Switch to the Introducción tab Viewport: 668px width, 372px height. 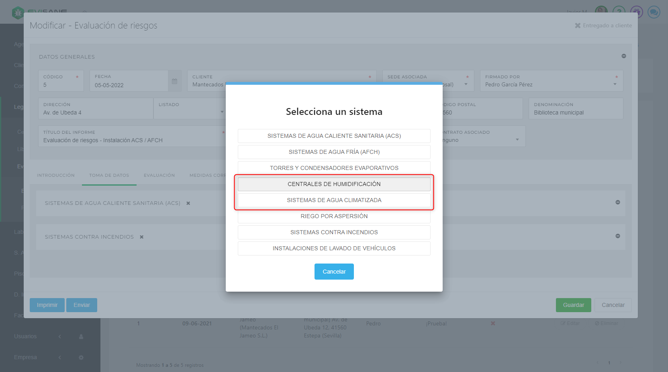[56, 176]
